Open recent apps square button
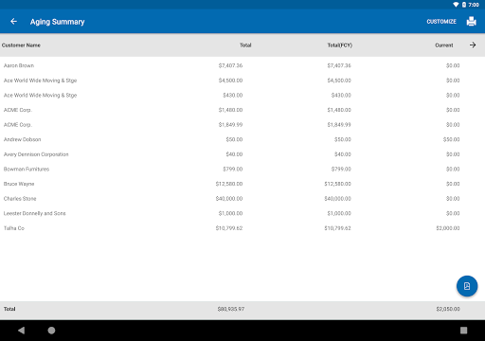 point(463,331)
